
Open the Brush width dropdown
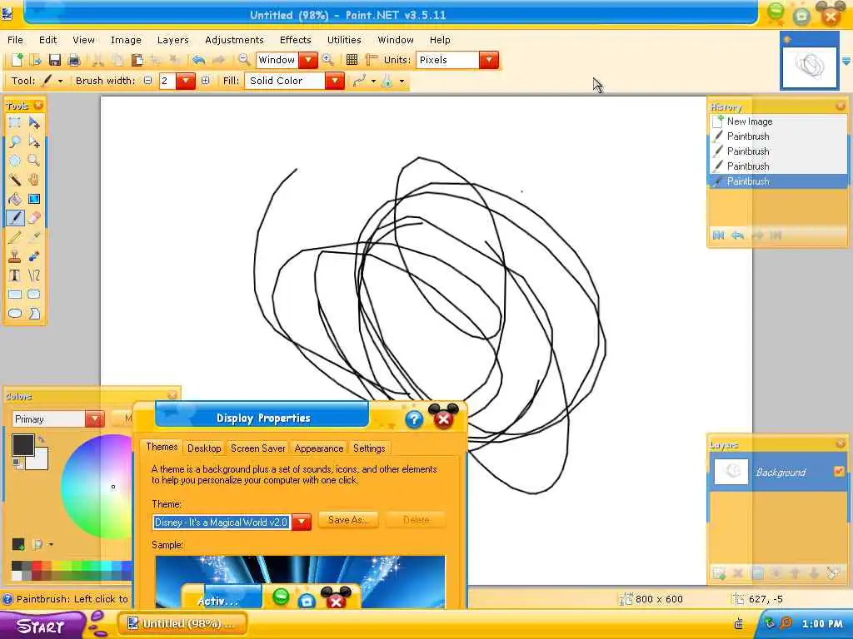[x=186, y=81]
